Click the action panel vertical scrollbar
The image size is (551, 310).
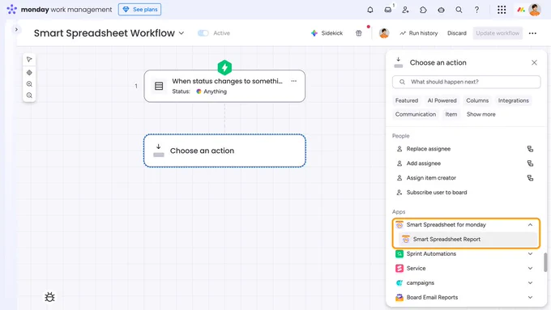(545, 262)
